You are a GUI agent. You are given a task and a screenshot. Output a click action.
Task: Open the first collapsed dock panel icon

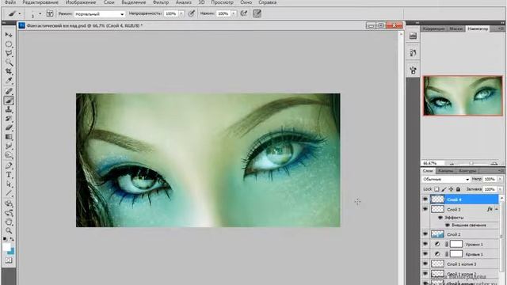413,36
